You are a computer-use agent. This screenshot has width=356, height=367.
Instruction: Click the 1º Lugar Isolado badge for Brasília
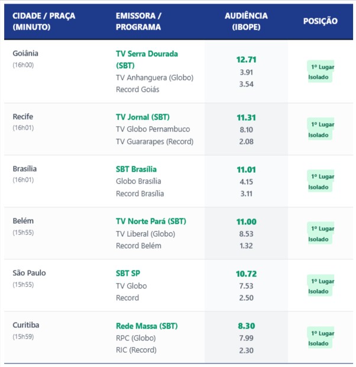(x=321, y=181)
